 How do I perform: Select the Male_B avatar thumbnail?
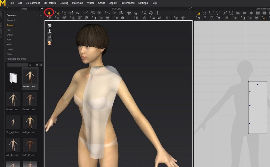[x=13, y=145]
